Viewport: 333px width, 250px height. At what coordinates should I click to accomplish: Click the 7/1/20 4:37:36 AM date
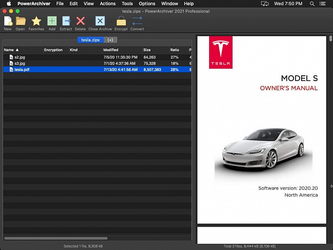click(x=119, y=63)
